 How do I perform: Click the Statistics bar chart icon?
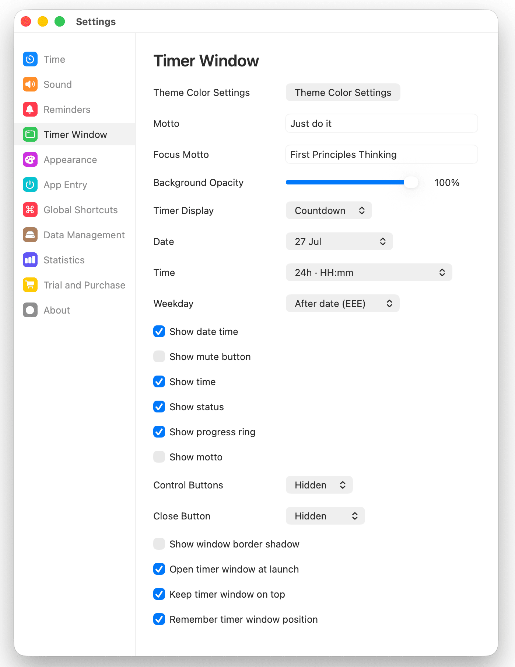click(30, 260)
